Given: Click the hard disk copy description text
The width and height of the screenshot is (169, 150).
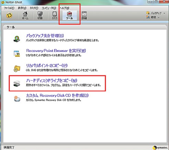Looking at the screenshot, I should (63, 85).
